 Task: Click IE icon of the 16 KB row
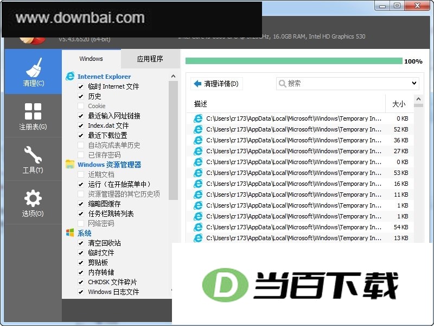[x=198, y=184]
